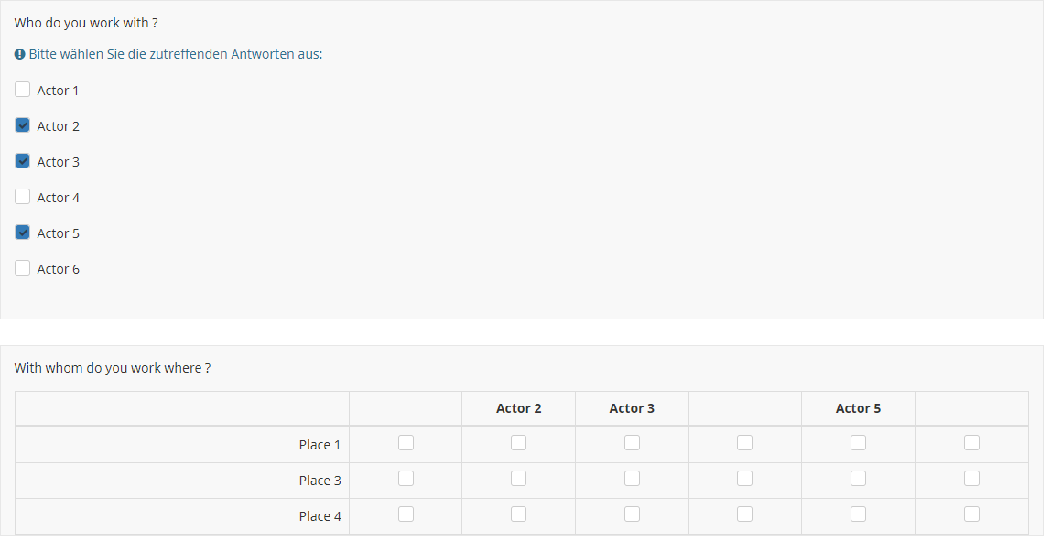Screen dimensions: 1051x541
Task: Select Place 4 under Actor 2 column
Action: [x=519, y=514]
